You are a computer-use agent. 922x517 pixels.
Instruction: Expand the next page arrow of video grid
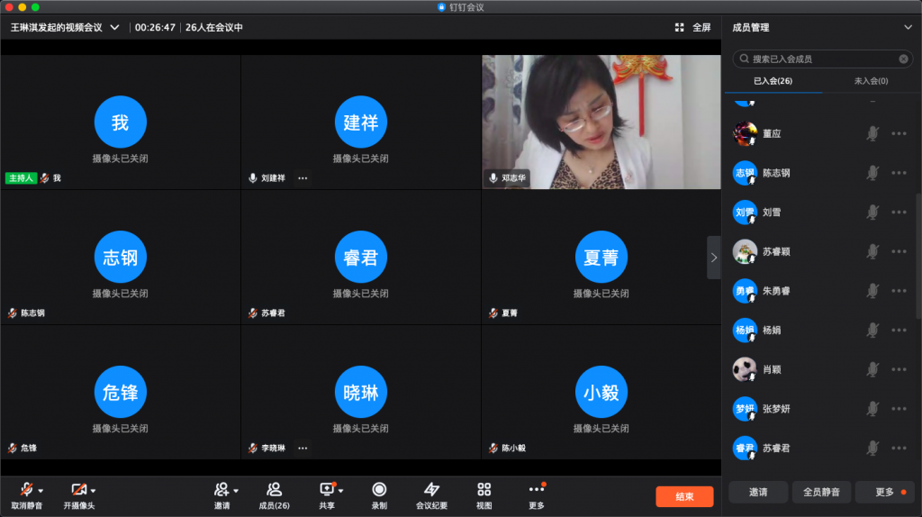pos(713,258)
